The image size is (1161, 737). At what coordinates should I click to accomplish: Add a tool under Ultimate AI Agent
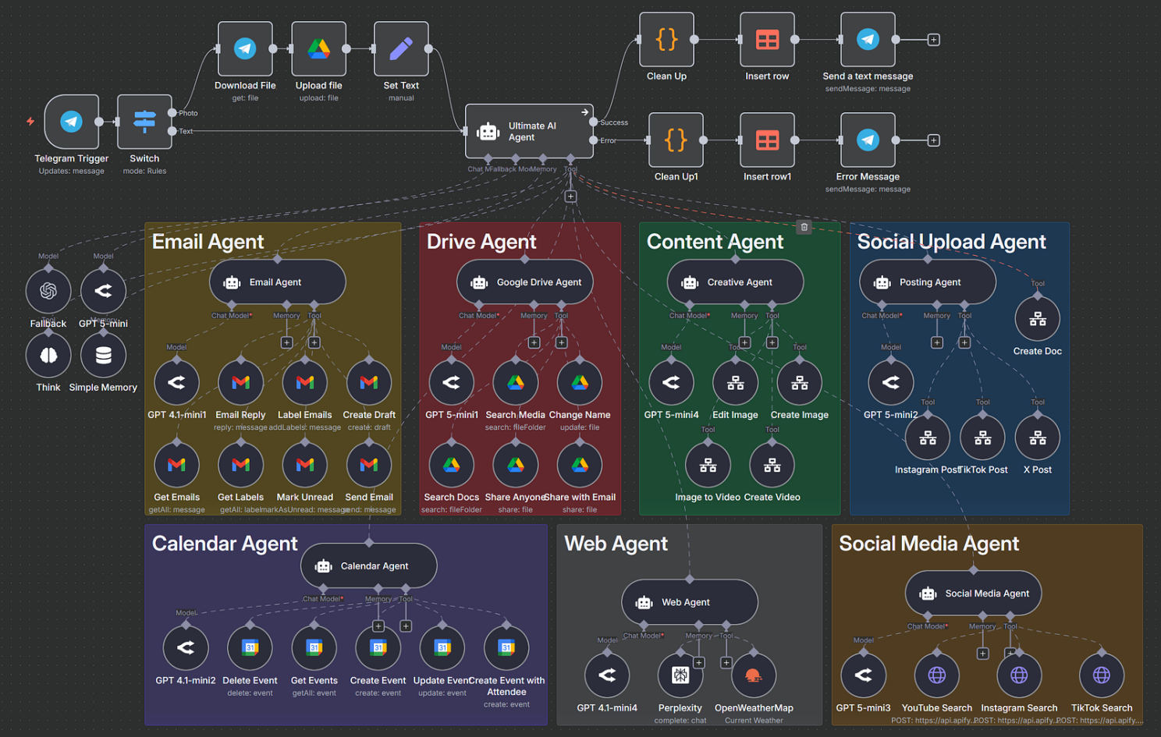570,197
